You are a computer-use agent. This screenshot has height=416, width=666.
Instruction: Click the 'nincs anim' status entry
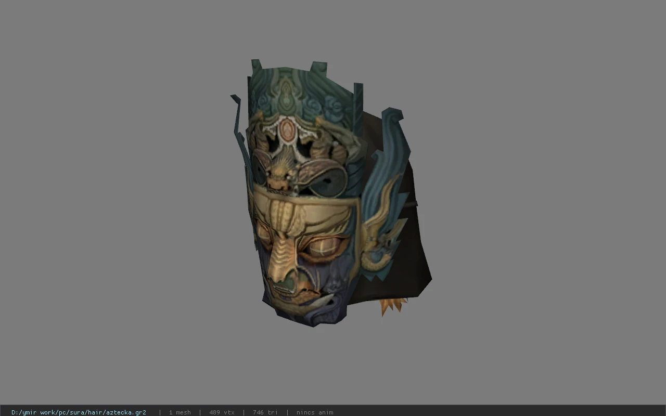(x=315, y=412)
